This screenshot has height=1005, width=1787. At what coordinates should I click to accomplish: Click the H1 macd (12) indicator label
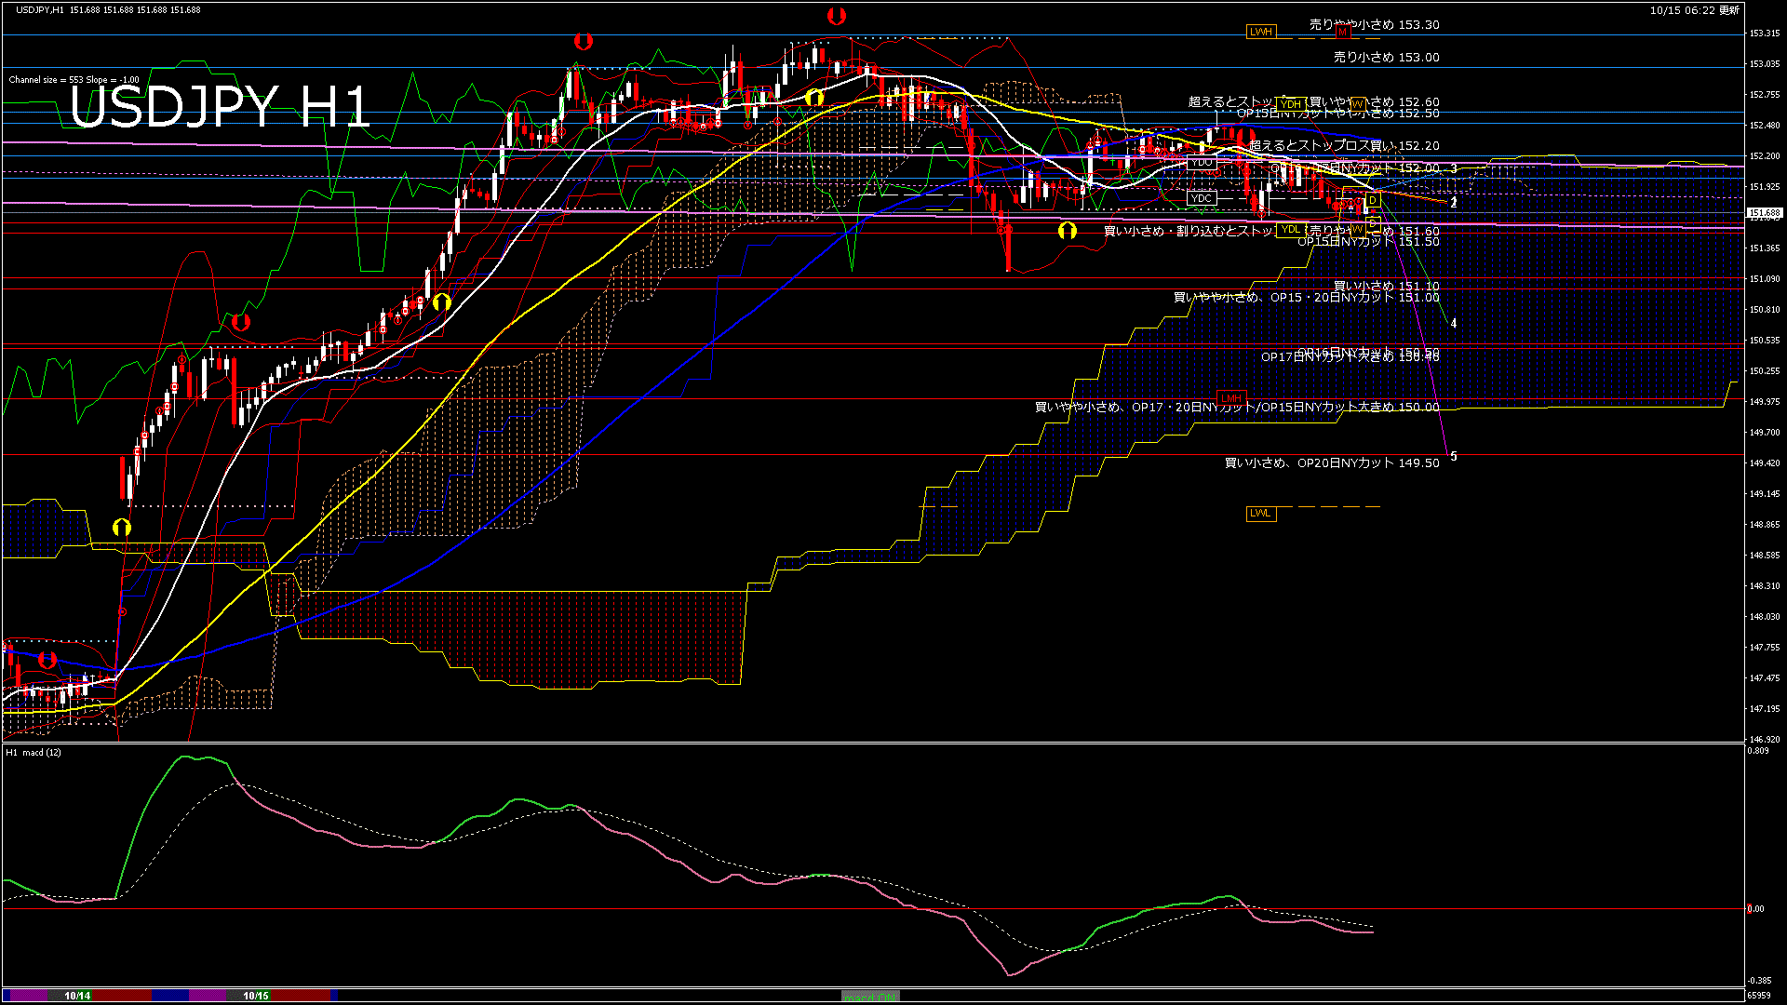tap(34, 752)
